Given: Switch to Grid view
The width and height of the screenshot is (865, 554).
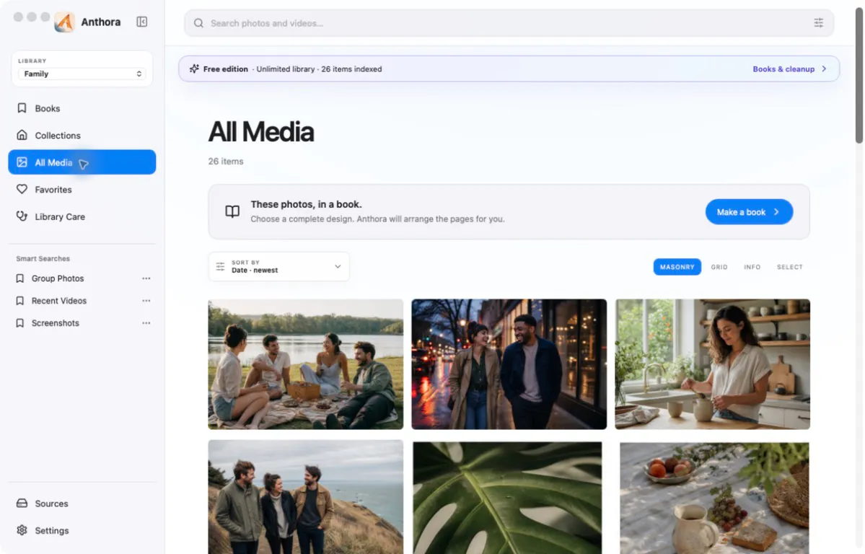Looking at the screenshot, I should [x=719, y=267].
